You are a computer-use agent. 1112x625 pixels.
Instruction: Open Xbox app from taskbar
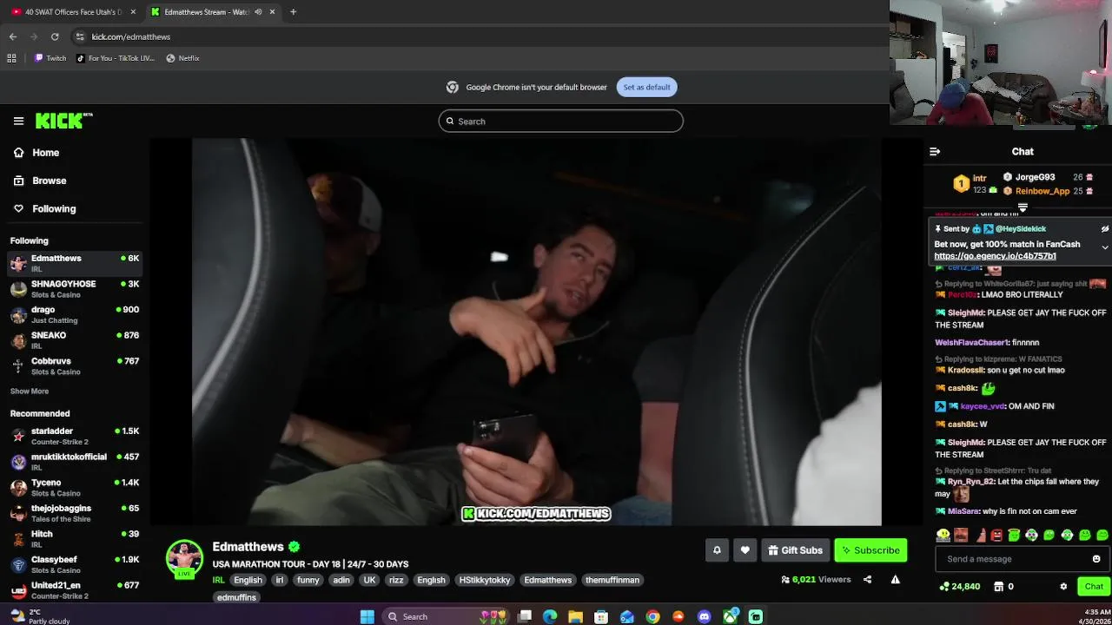(731, 616)
